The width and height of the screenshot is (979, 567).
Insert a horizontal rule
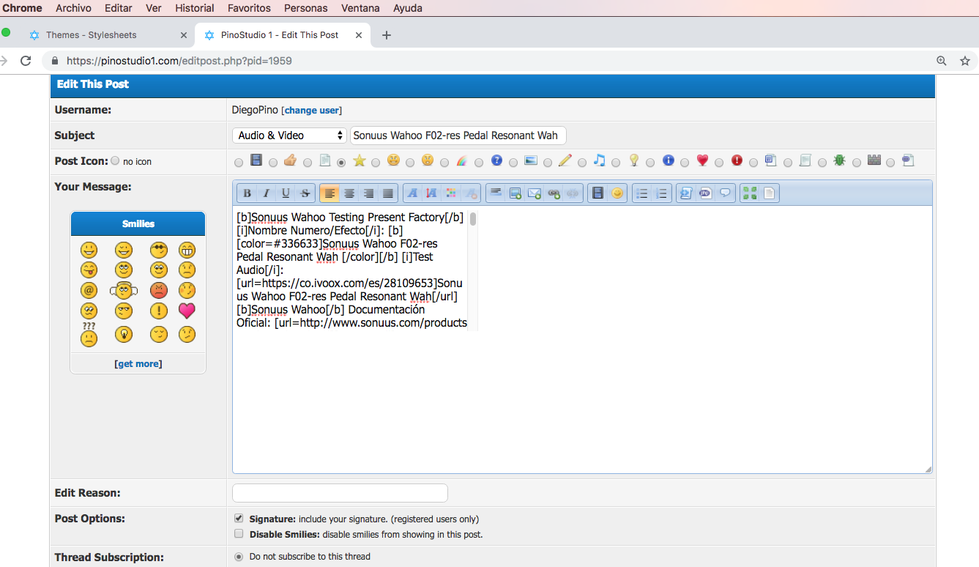(x=496, y=193)
